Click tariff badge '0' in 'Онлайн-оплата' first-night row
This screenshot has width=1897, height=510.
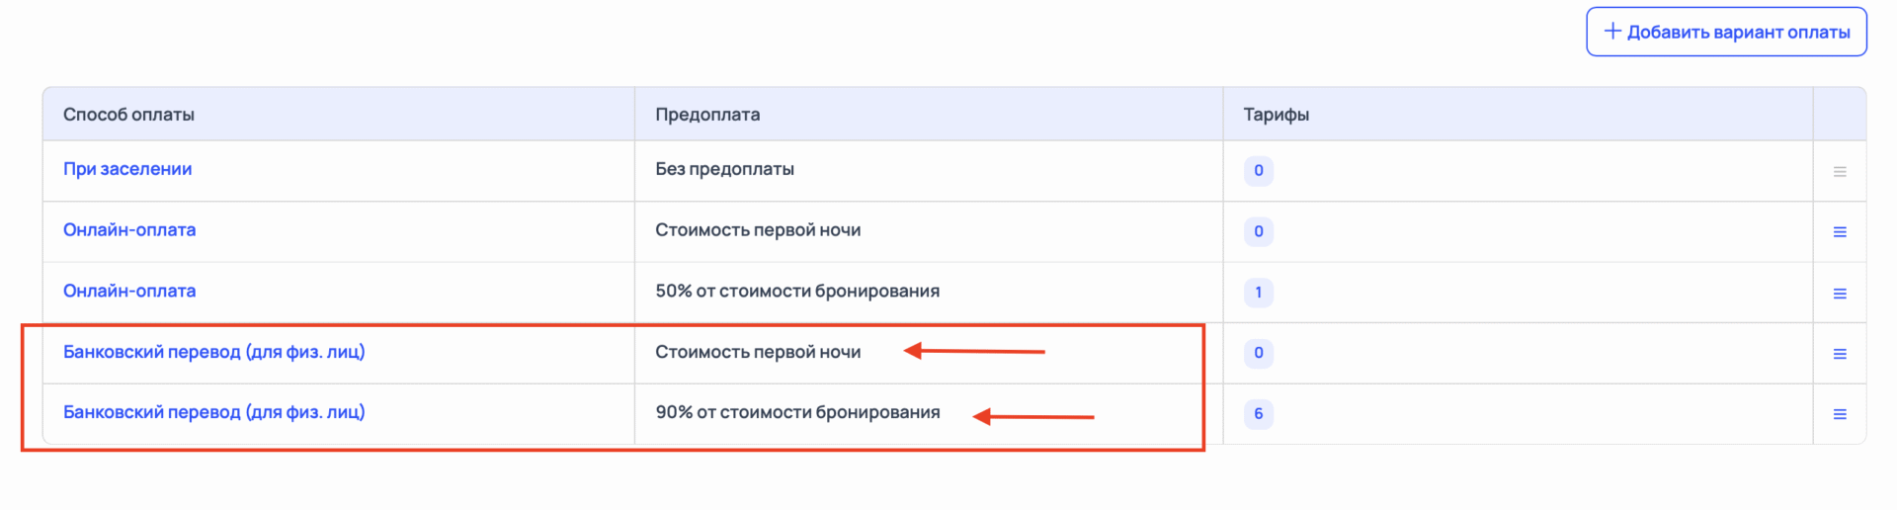coord(1258,232)
